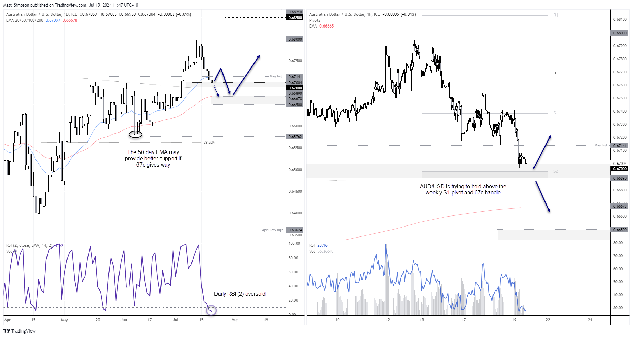The height and width of the screenshot is (337, 633).
Task: Select the hourly chart title Australian Dollar 1h ICE
Action: (x=344, y=14)
